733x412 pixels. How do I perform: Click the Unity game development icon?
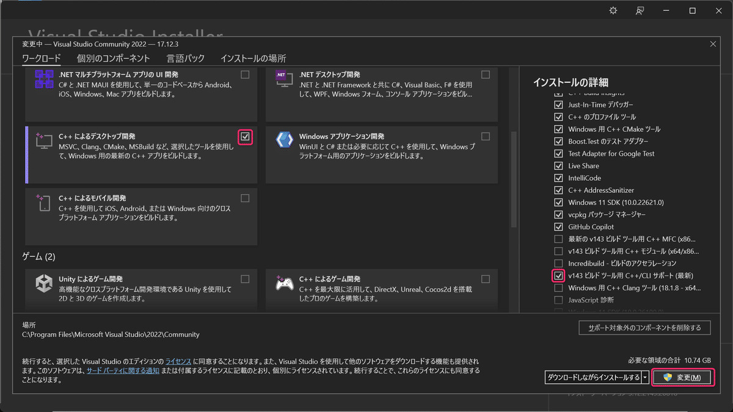(44, 284)
